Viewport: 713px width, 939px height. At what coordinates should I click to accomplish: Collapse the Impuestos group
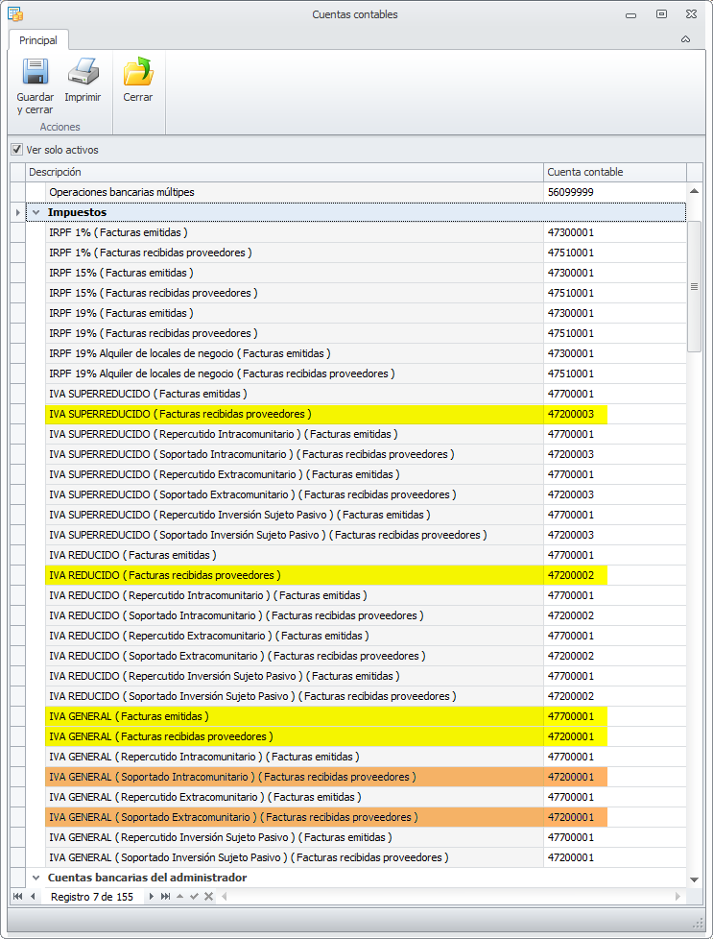click(x=36, y=212)
